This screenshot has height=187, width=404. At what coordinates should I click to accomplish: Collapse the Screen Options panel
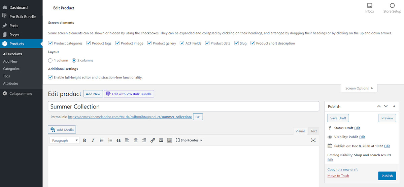point(359,88)
